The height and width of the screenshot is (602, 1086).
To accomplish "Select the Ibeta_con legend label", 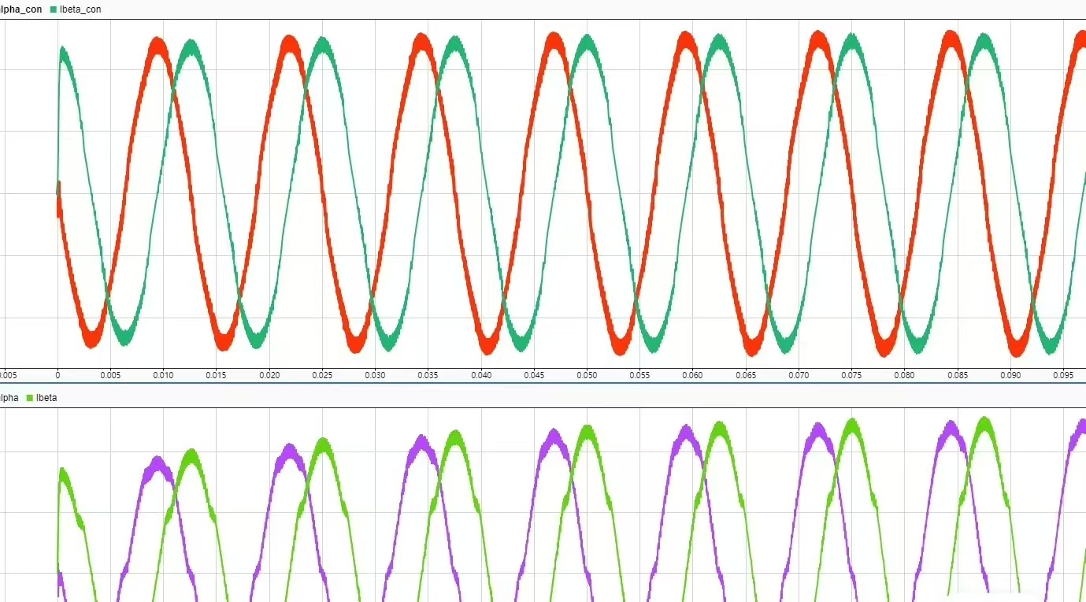I will coord(80,9).
